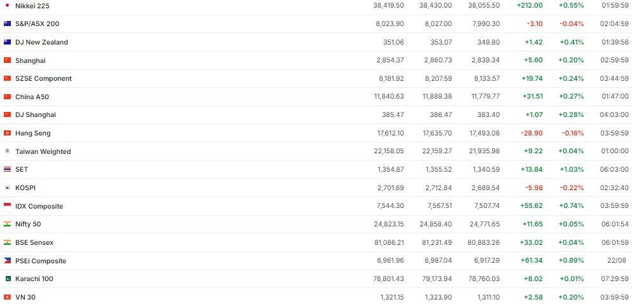Click the Philippines flag beside PSEi Composite
632x304 pixels.
[x=7, y=261]
